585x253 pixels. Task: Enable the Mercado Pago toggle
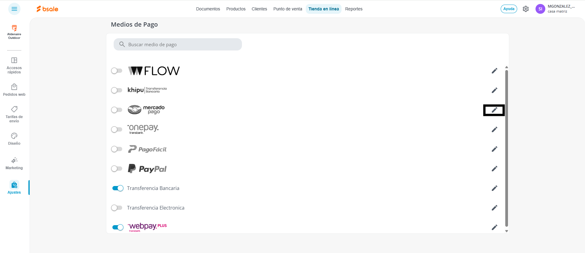(x=117, y=110)
